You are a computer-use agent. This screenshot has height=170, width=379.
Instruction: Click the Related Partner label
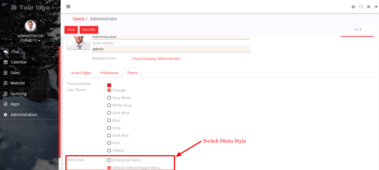(x=104, y=58)
